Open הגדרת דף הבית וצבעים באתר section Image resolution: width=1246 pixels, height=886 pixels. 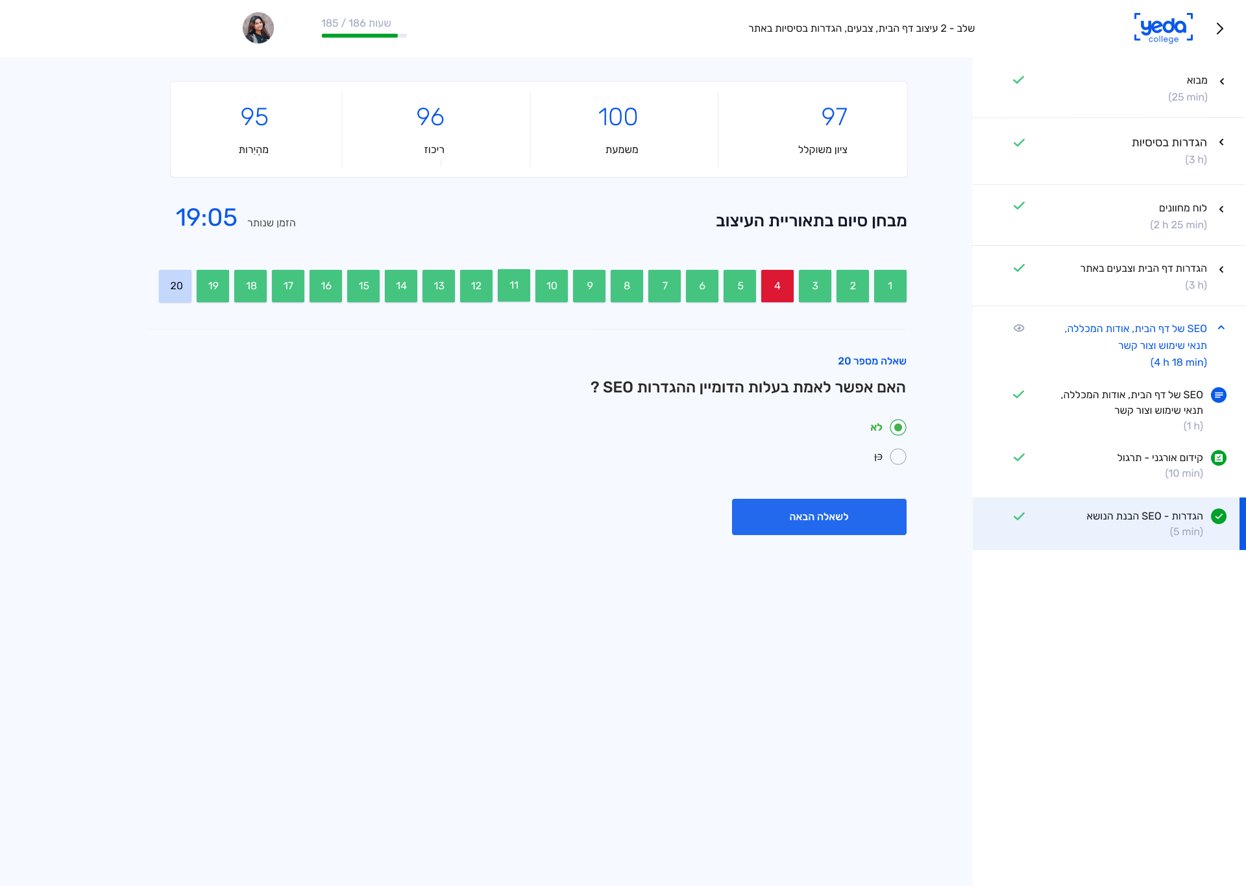pyautogui.click(x=1143, y=269)
